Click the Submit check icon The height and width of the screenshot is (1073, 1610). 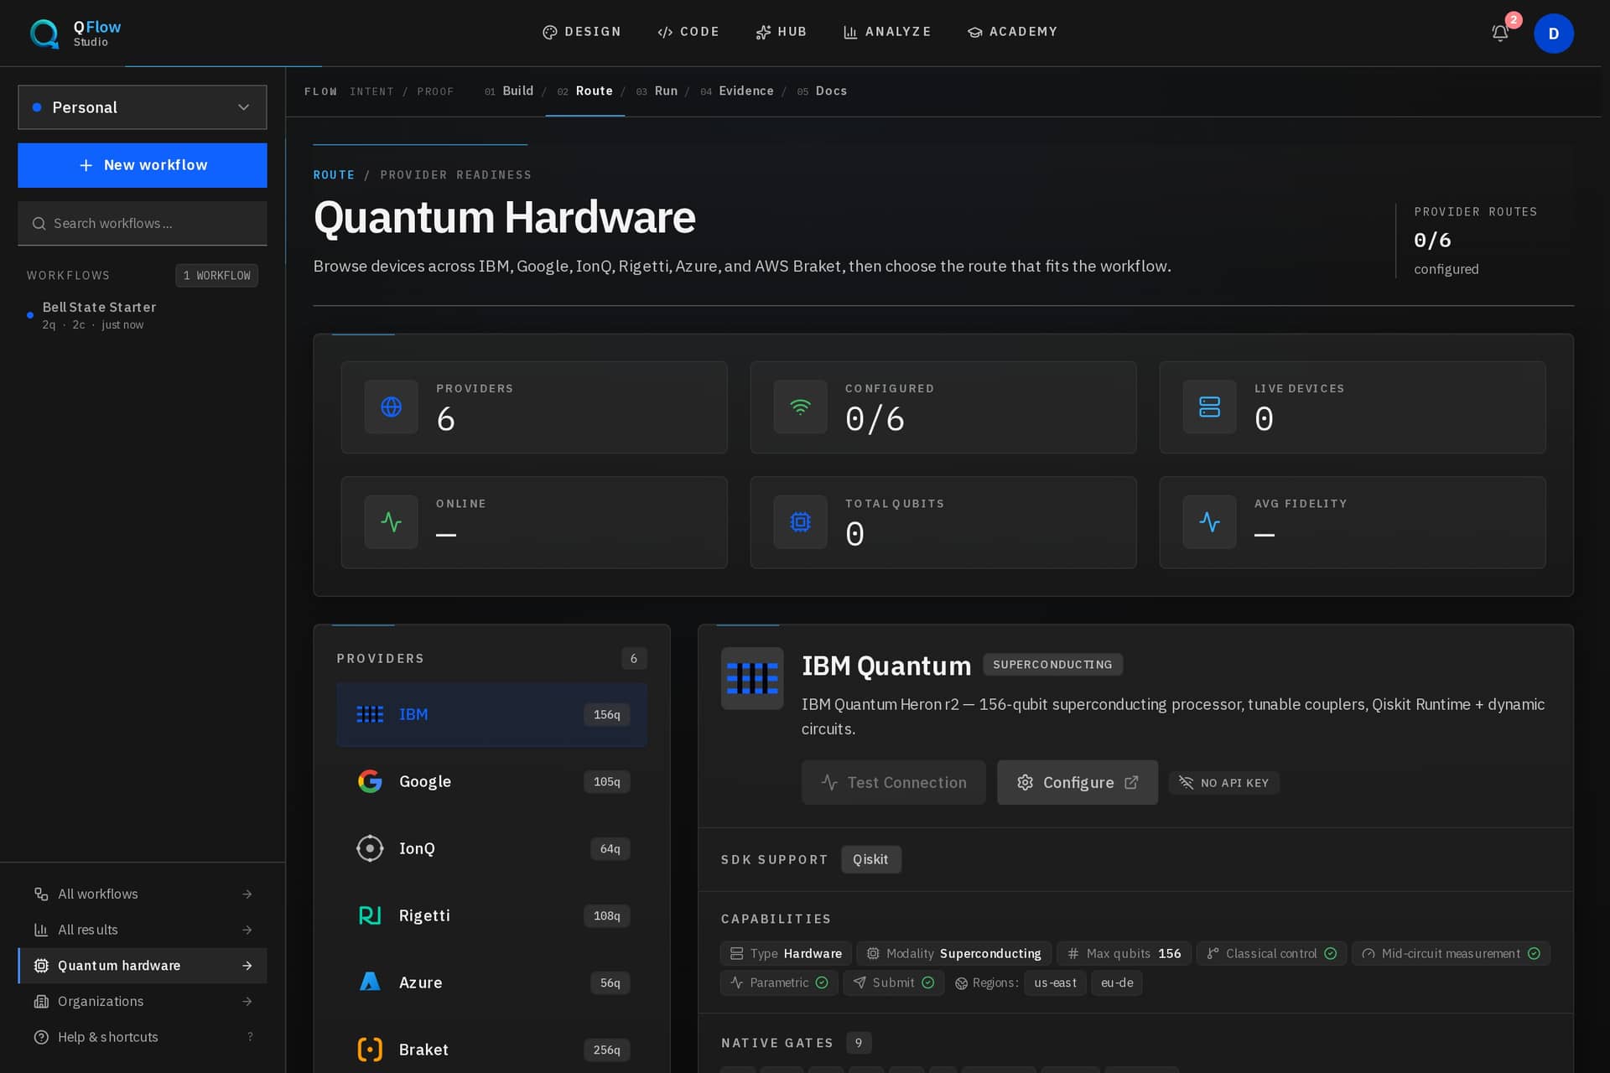coord(927,982)
